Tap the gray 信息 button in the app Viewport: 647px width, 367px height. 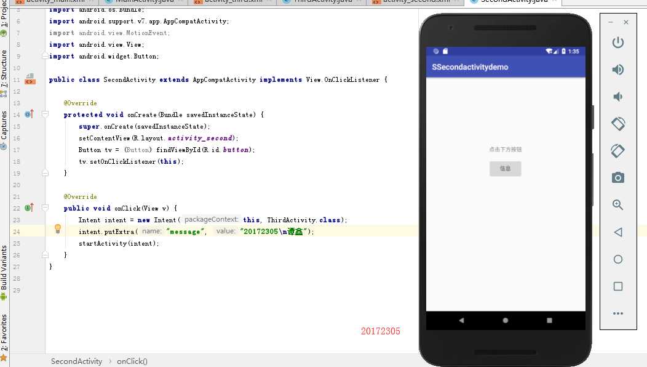[x=506, y=169]
